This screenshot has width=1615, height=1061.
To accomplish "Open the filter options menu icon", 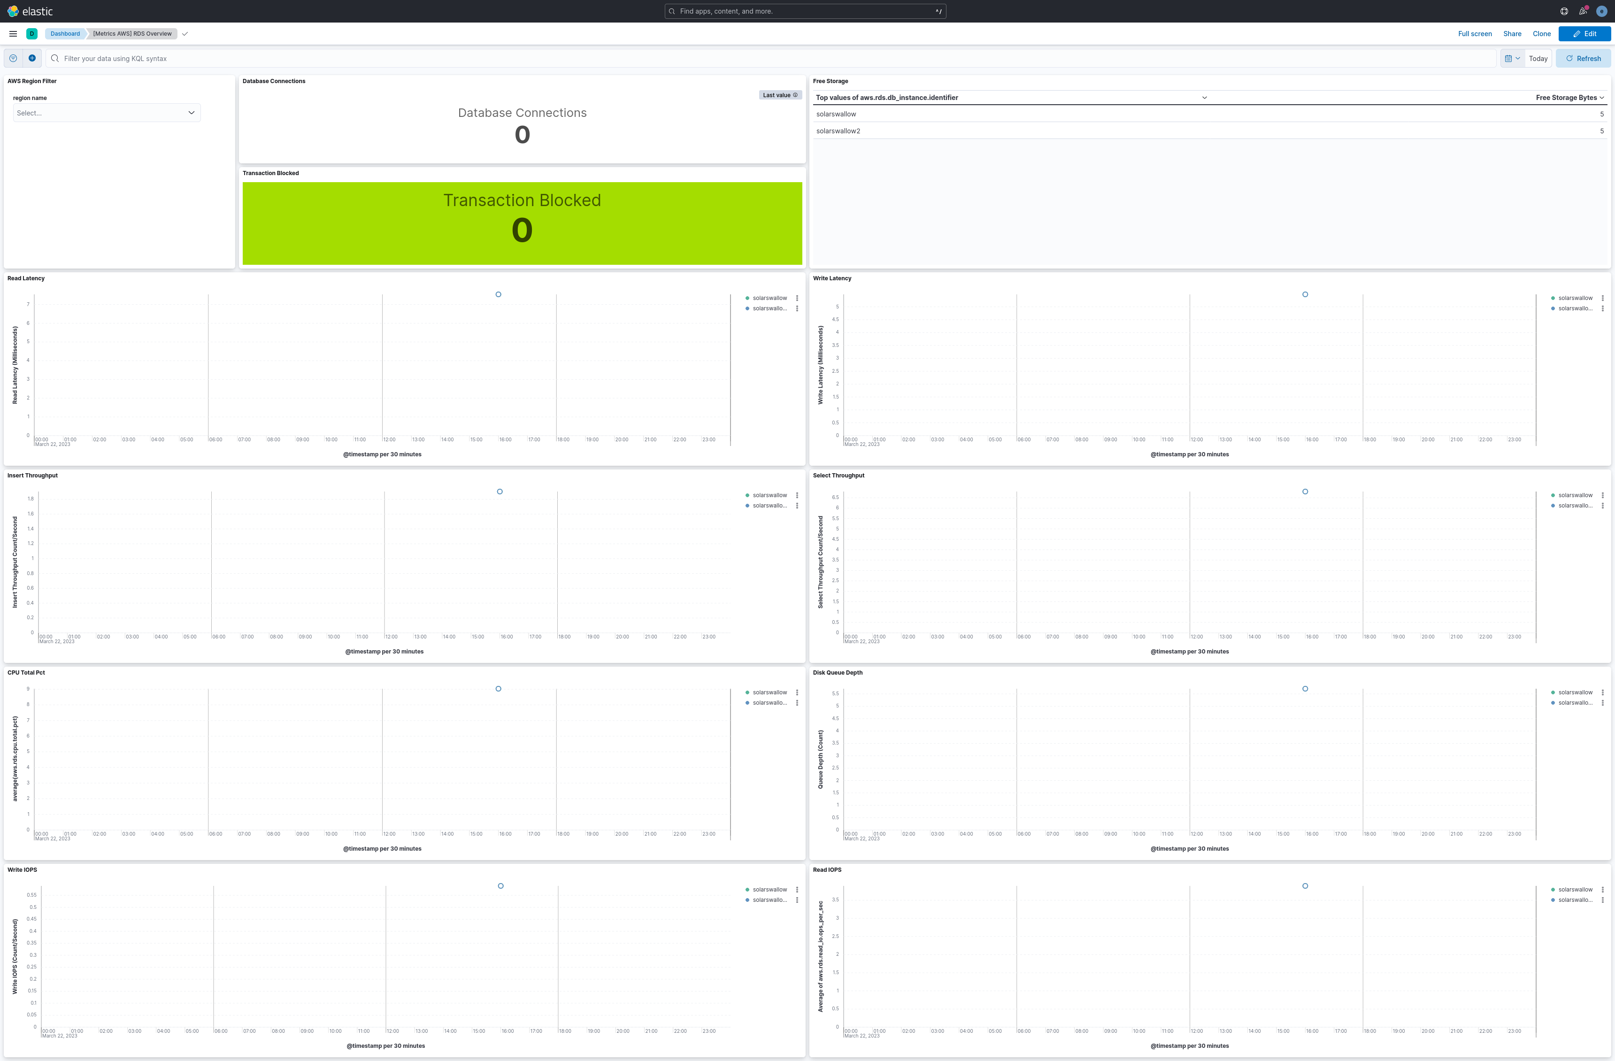I will pos(13,58).
